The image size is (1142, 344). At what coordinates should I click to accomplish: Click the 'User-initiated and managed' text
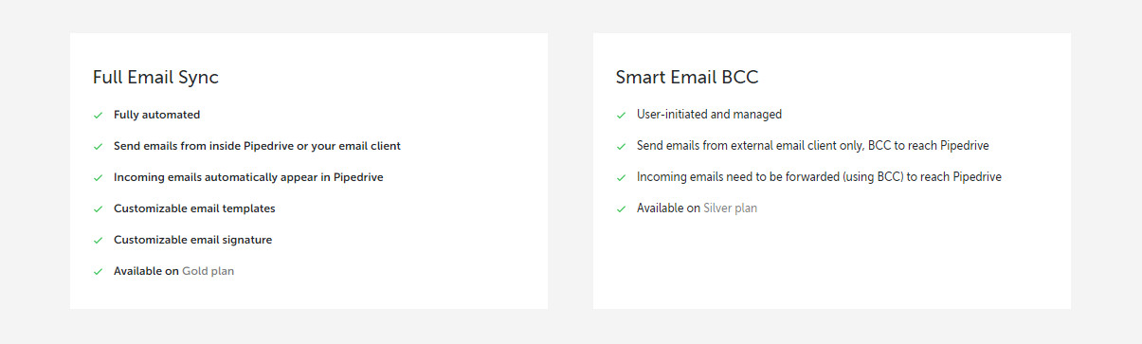(x=709, y=115)
